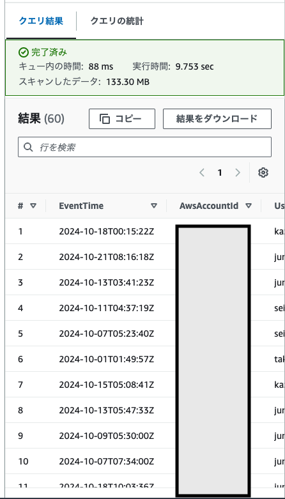Viewport: 285px width, 499px height.
Task: Click the 9.753 sec run time value
Action: [x=194, y=67]
